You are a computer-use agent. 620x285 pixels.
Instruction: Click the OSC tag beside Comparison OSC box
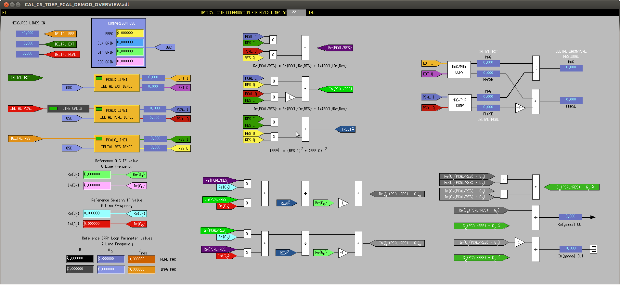point(165,47)
